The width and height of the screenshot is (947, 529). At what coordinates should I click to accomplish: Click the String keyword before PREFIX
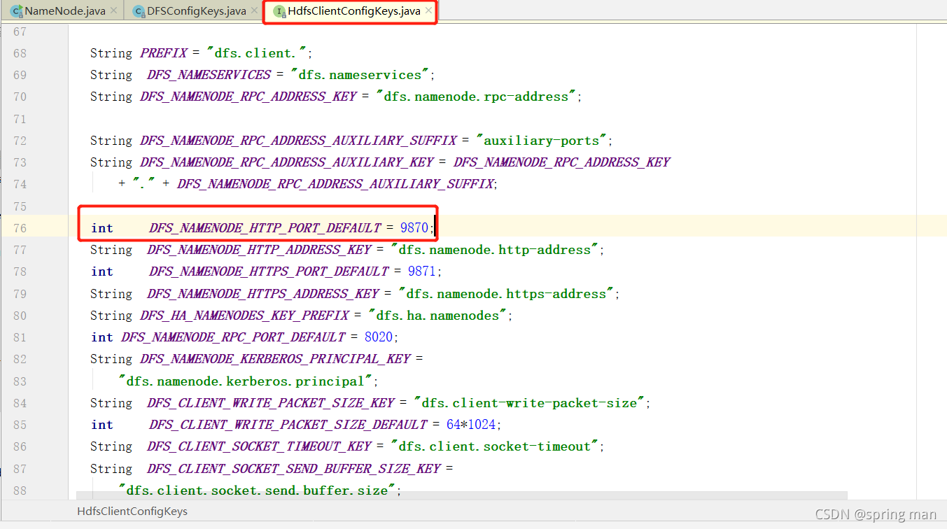click(111, 53)
